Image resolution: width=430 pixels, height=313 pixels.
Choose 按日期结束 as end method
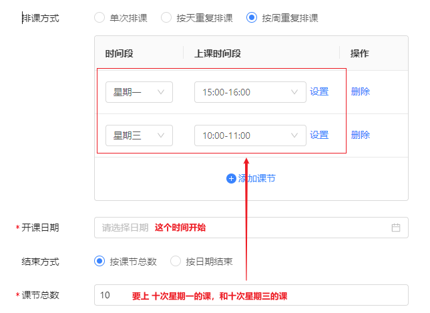pos(176,262)
